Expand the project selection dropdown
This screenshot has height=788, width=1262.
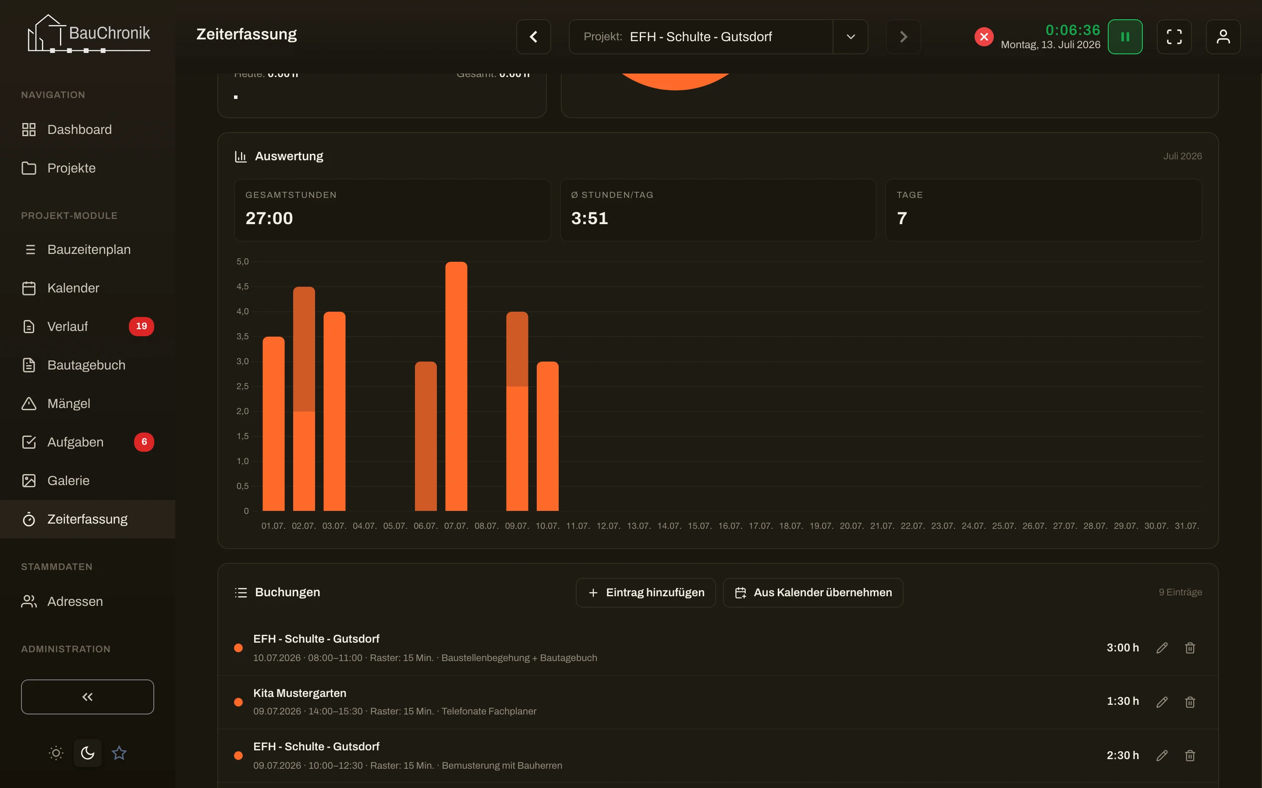click(x=851, y=36)
